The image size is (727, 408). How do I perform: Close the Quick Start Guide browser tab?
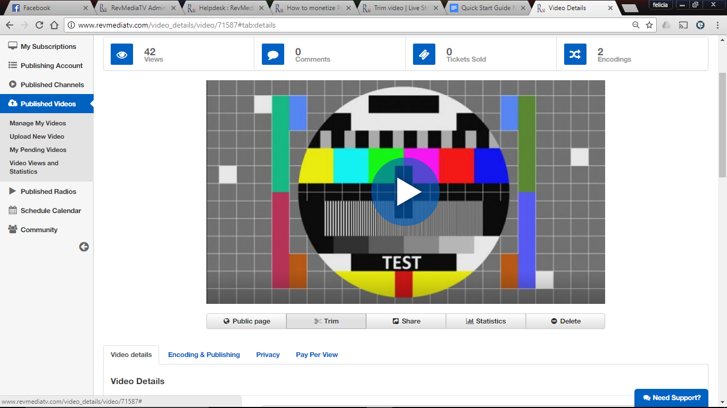[x=523, y=8]
